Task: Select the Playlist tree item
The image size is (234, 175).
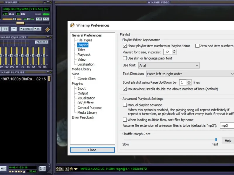Action: (83, 45)
